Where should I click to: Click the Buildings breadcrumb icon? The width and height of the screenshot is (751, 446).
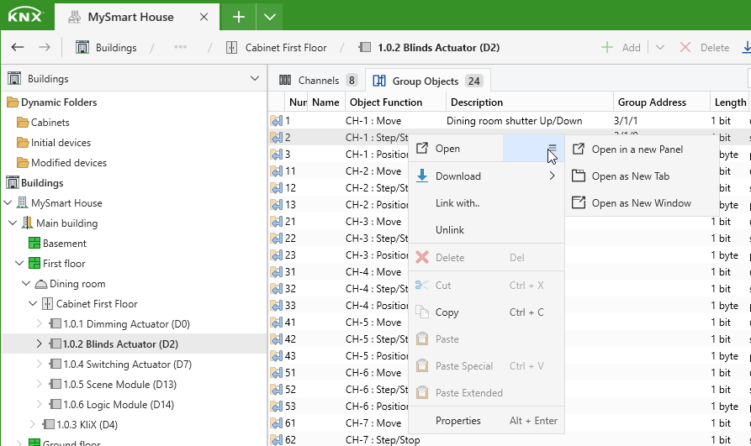82,47
